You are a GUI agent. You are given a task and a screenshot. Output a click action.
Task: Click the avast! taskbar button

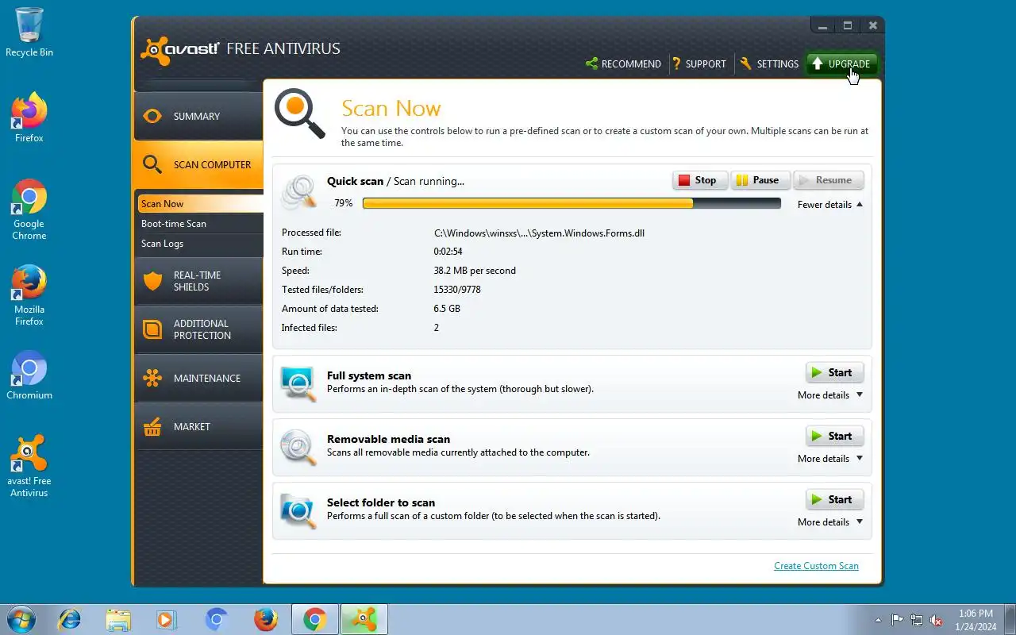tap(364, 619)
